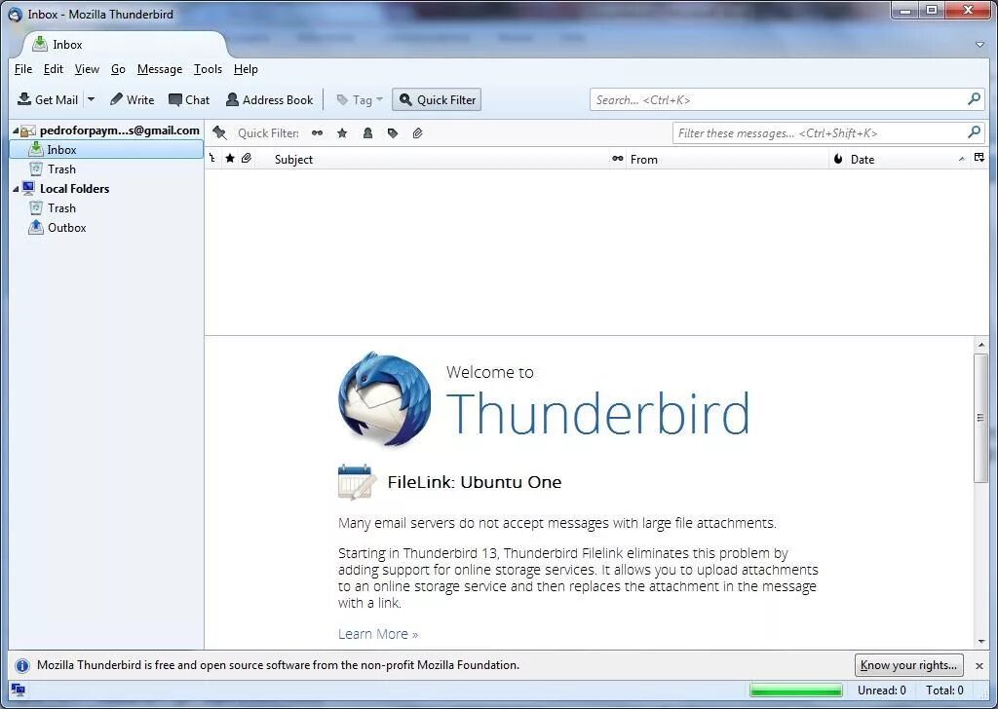Screen dimensions: 998x709
Task: Click the Thunderbird title bar icon
Action: (x=15, y=14)
